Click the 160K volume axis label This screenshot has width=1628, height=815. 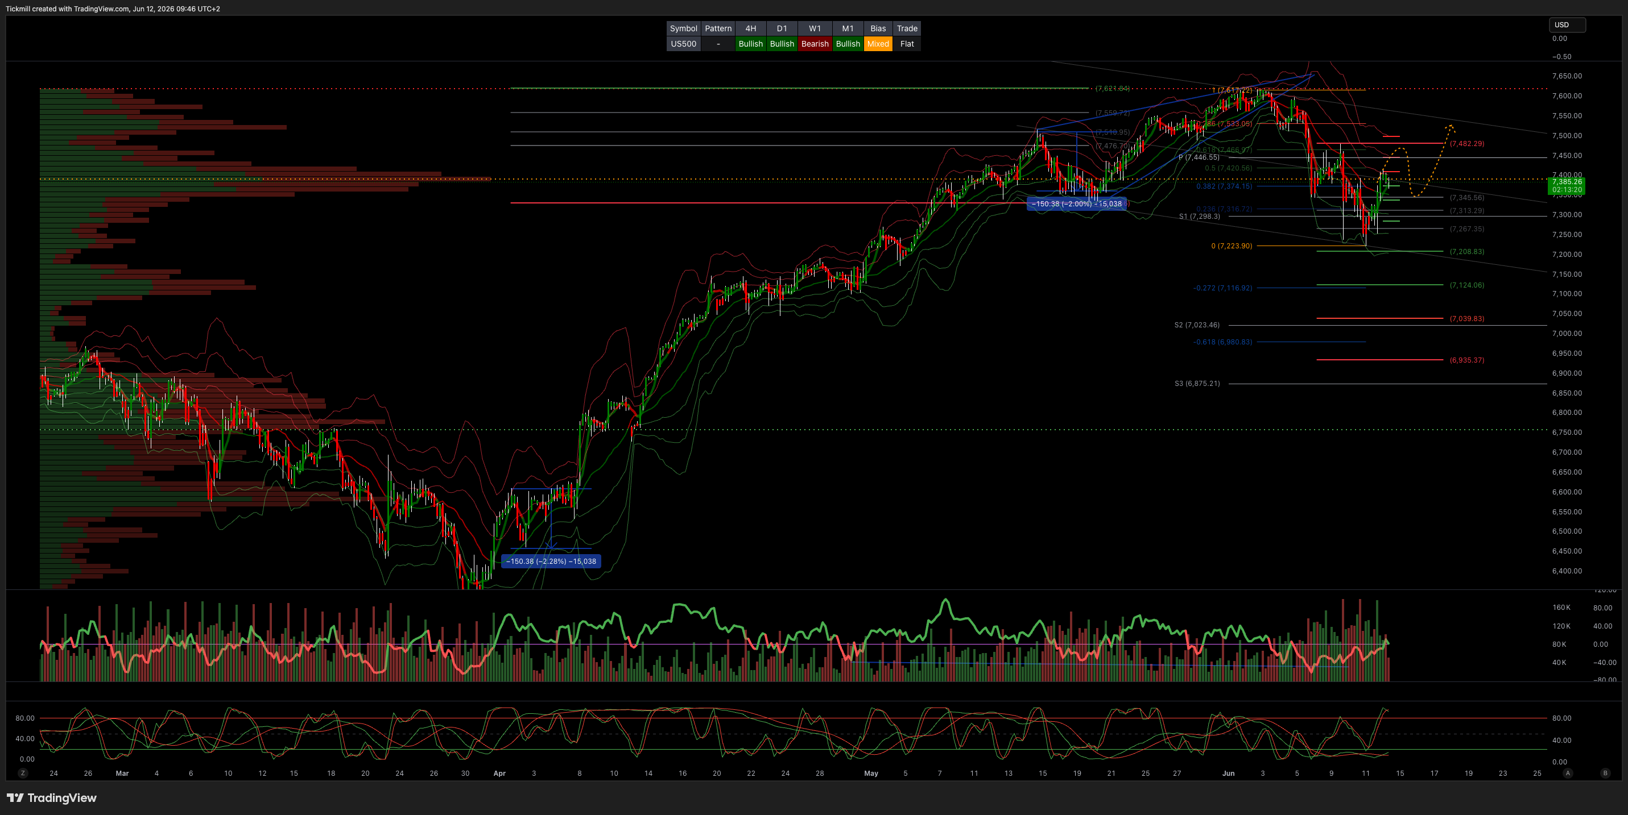pos(1561,608)
